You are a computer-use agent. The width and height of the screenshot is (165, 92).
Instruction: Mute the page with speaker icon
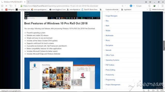pos(153,90)
